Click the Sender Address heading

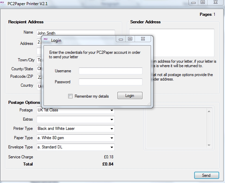coord(145,22)
